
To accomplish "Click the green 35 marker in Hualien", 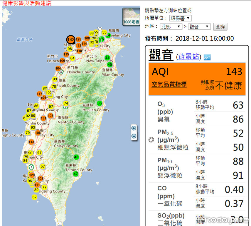I will coord(100,103).
